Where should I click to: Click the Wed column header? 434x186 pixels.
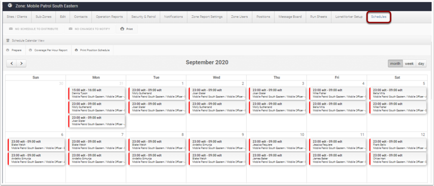pyautogui.click(x=216, y=78)
